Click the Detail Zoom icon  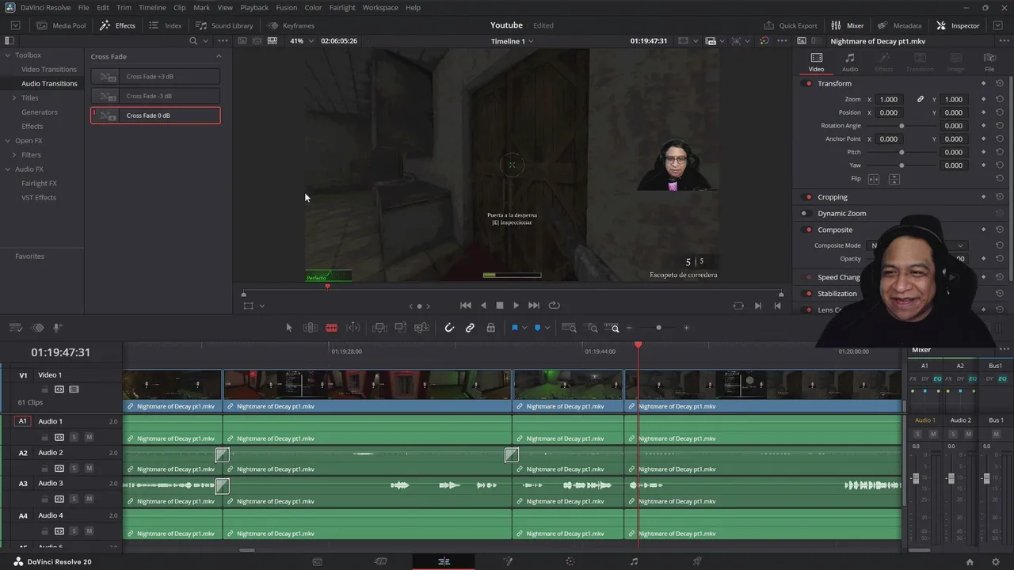pos(592,328)
